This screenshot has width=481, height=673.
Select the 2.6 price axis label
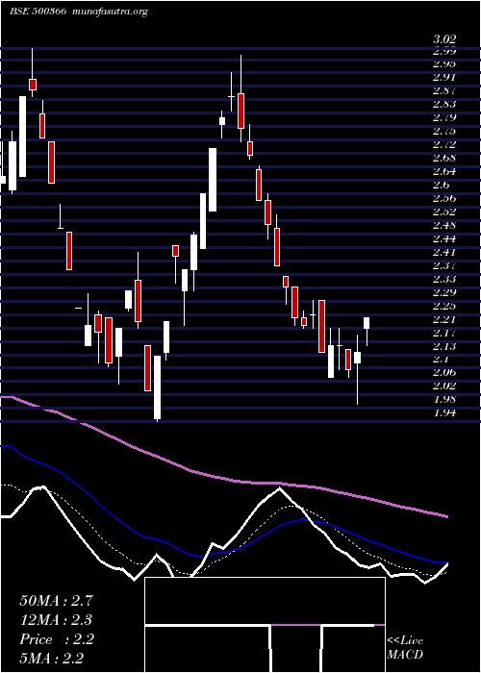[441, 185]
